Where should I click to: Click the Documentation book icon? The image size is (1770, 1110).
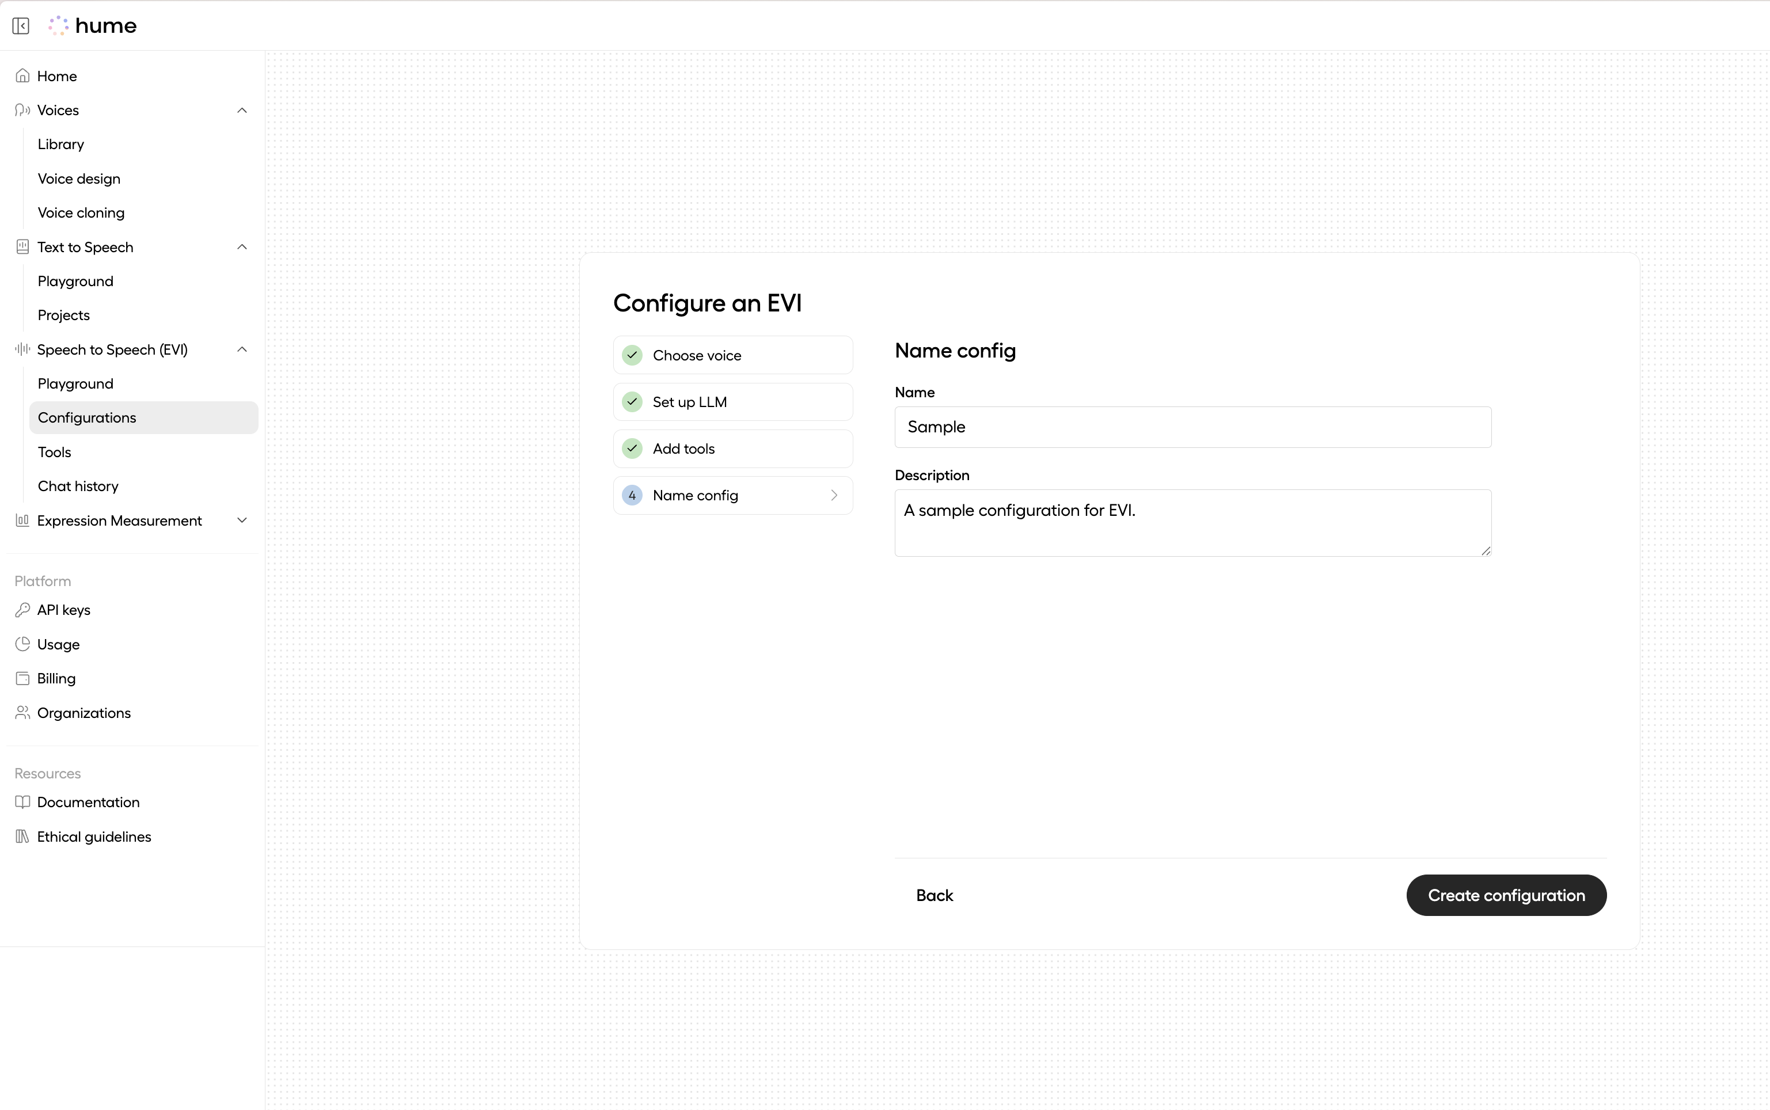tap(22, 801)
